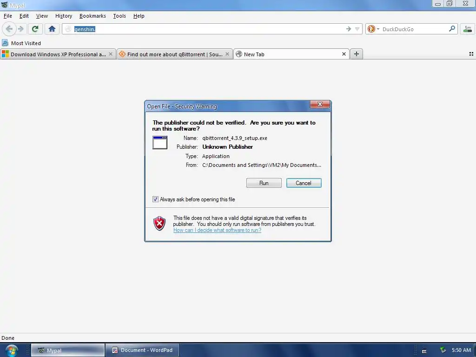
Task: Open the Tools menu
Action: (x=119, y=16)
